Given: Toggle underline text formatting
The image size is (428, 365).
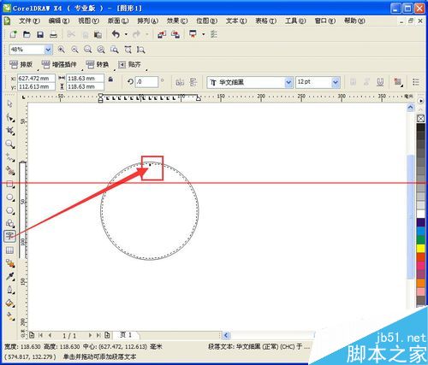Looking at the screenshot, I should (380, 82).
